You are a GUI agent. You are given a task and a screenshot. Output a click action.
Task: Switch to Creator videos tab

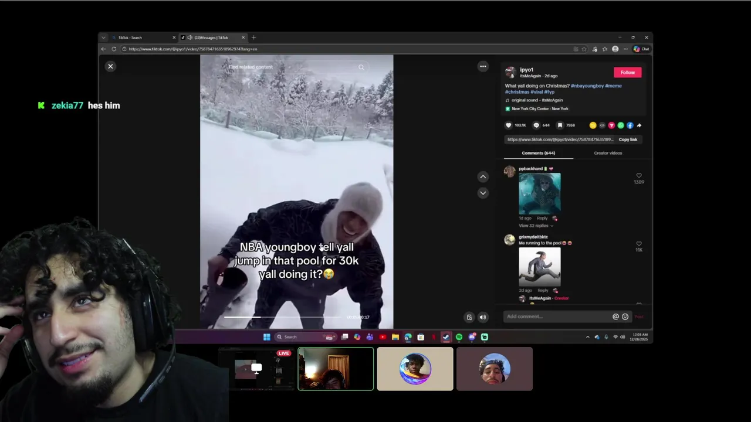[608, 153]
